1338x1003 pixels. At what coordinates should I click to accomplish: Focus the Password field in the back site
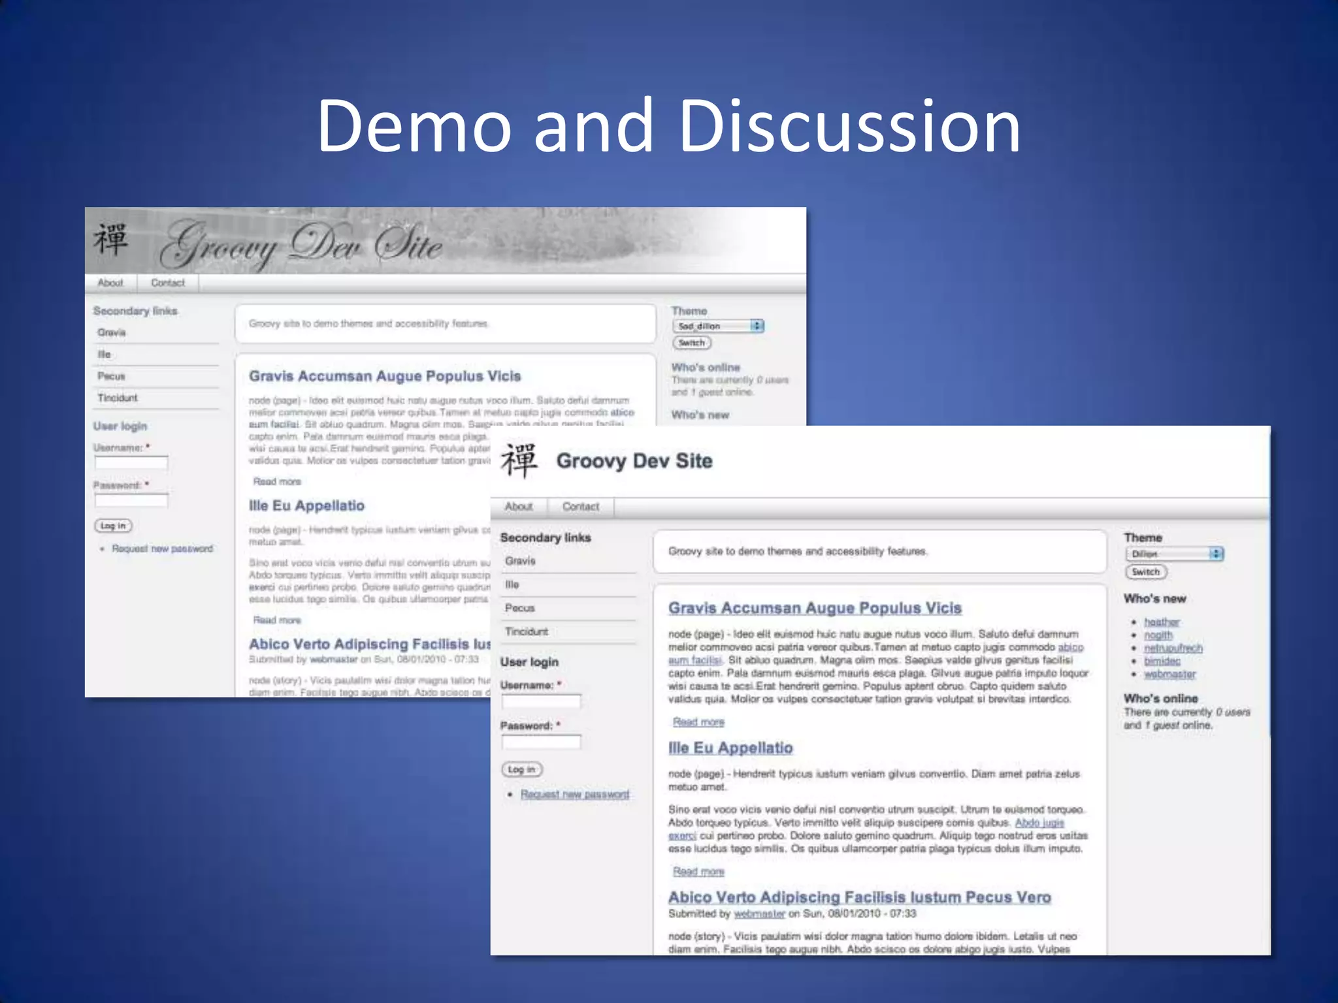[131, 501]
